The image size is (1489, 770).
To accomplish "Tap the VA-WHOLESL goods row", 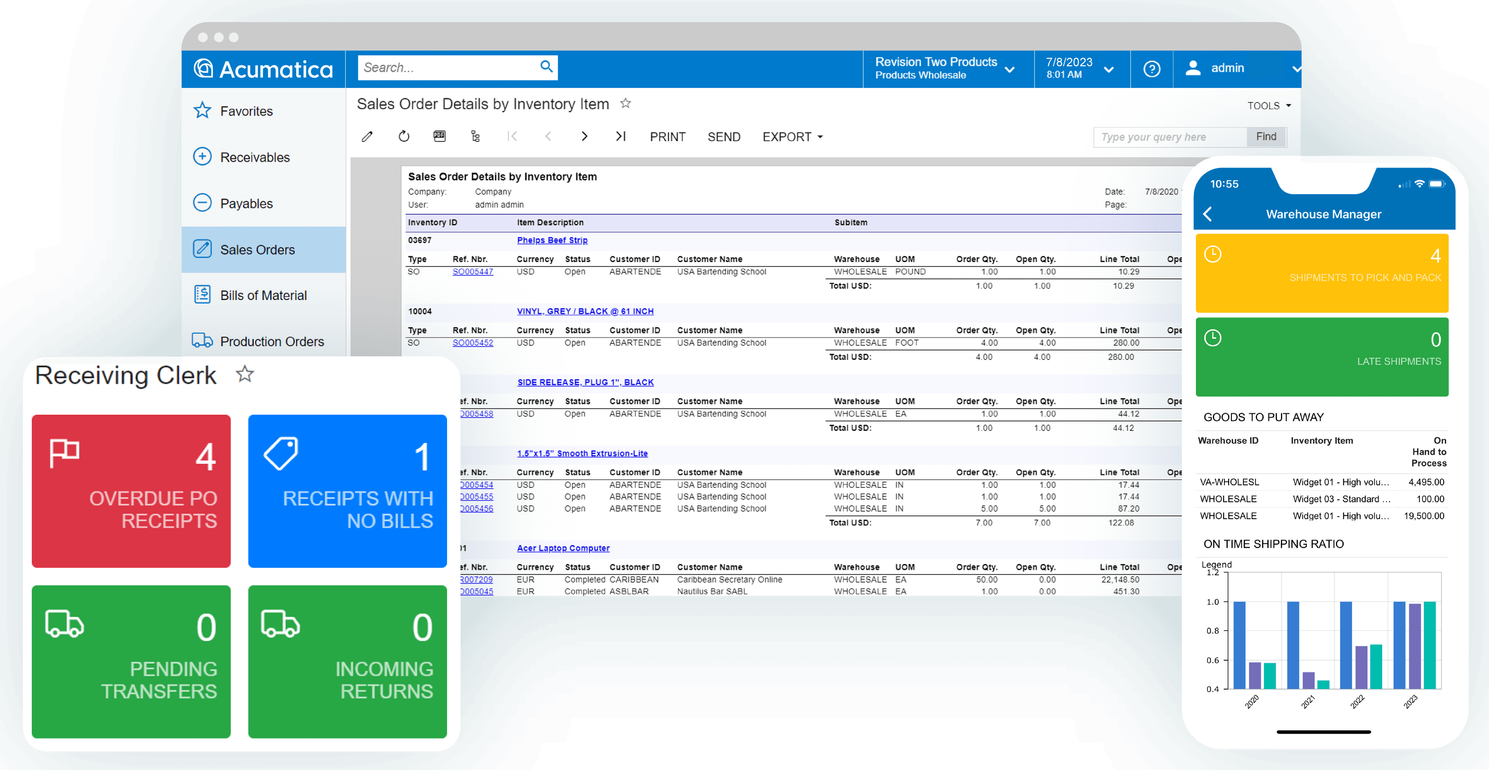I will pos(1322,482).
